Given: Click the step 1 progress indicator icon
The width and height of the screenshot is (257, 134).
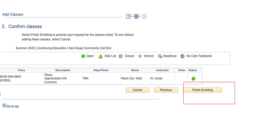Looking at the screenshot, I should (128, 16).
